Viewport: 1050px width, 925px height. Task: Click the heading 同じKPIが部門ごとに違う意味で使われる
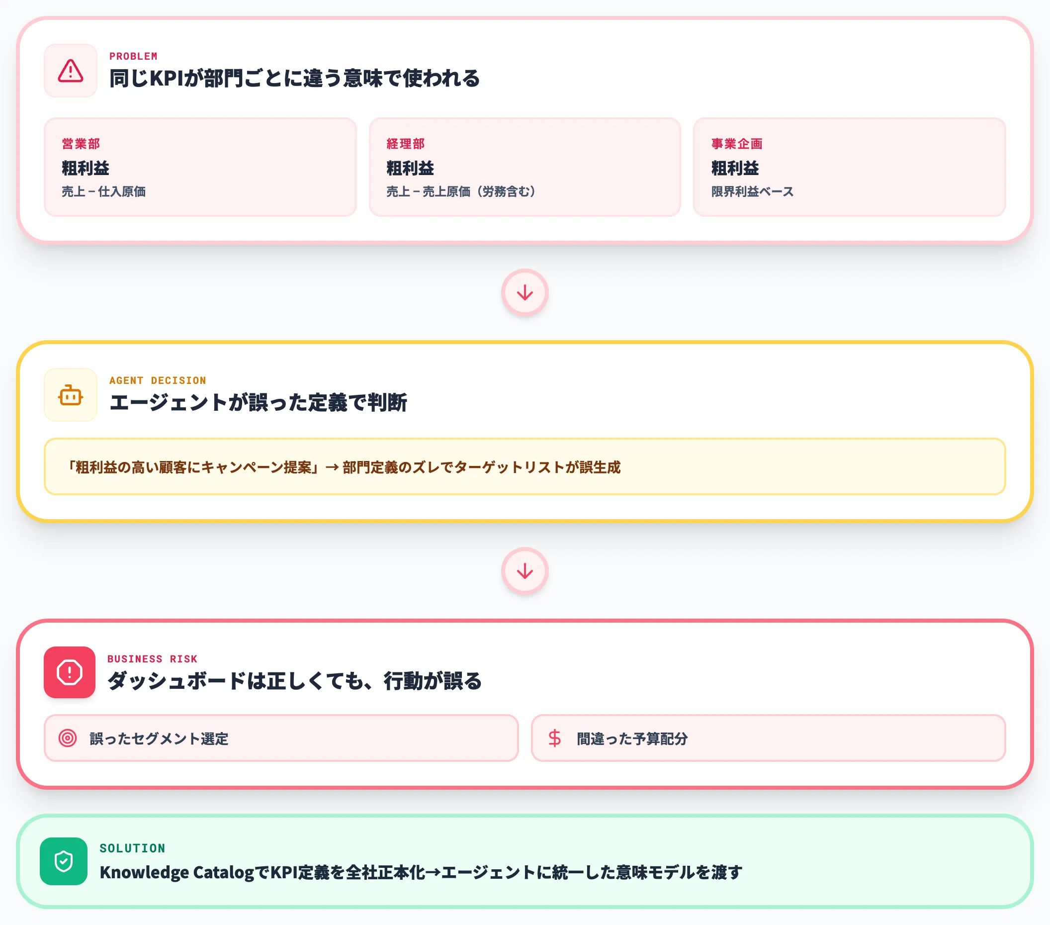point(295,79)
